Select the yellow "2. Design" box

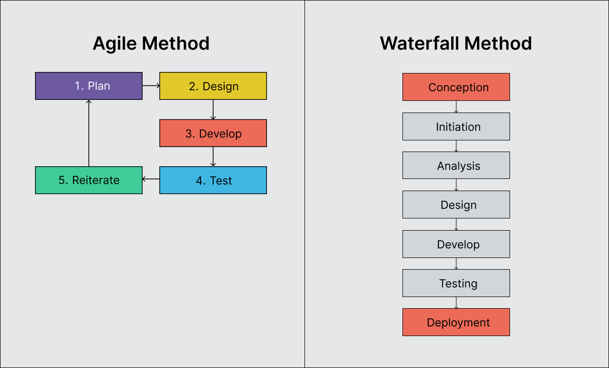tap(213, 86)
